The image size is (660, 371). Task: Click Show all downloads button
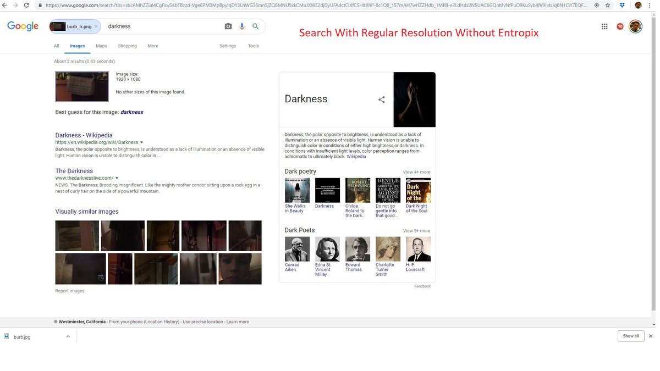click(x=631, y=336)
